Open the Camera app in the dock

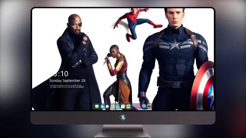pyautogui.click(x=149, y=106)
